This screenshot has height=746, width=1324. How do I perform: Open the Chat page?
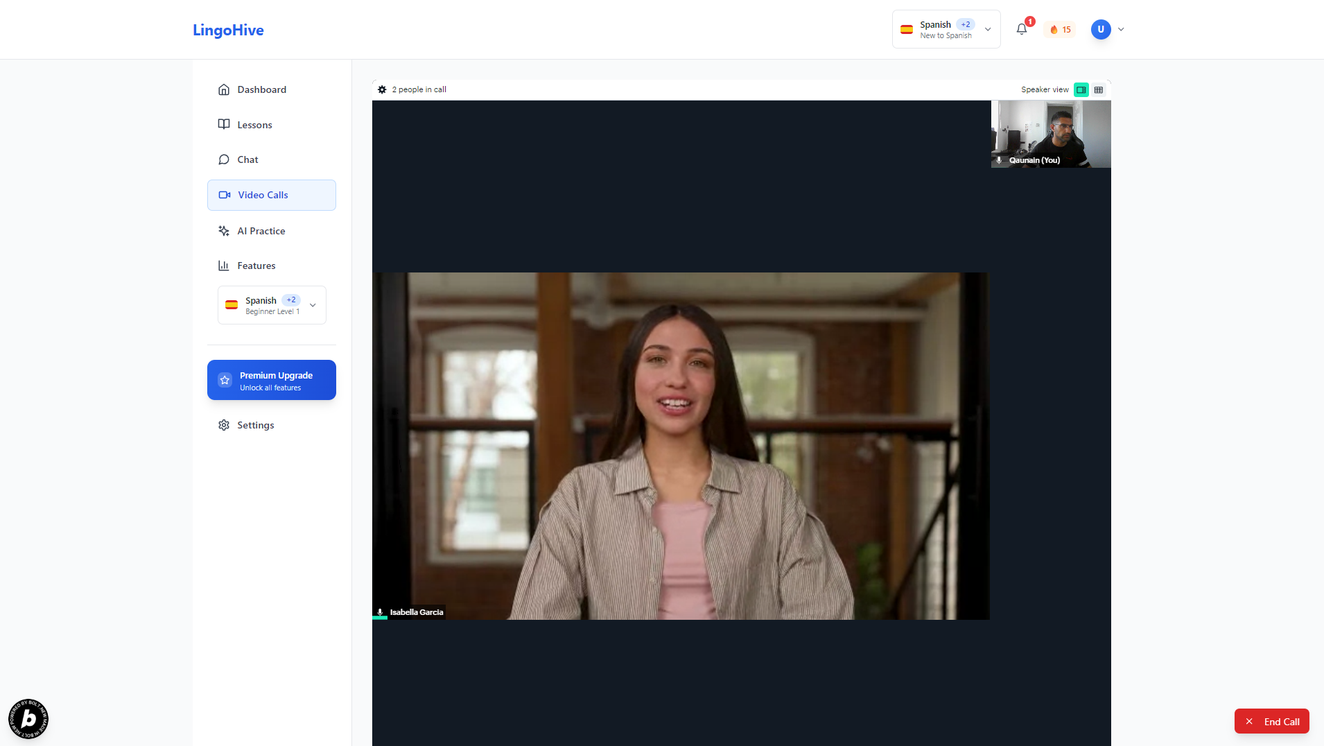coord(272,159)
